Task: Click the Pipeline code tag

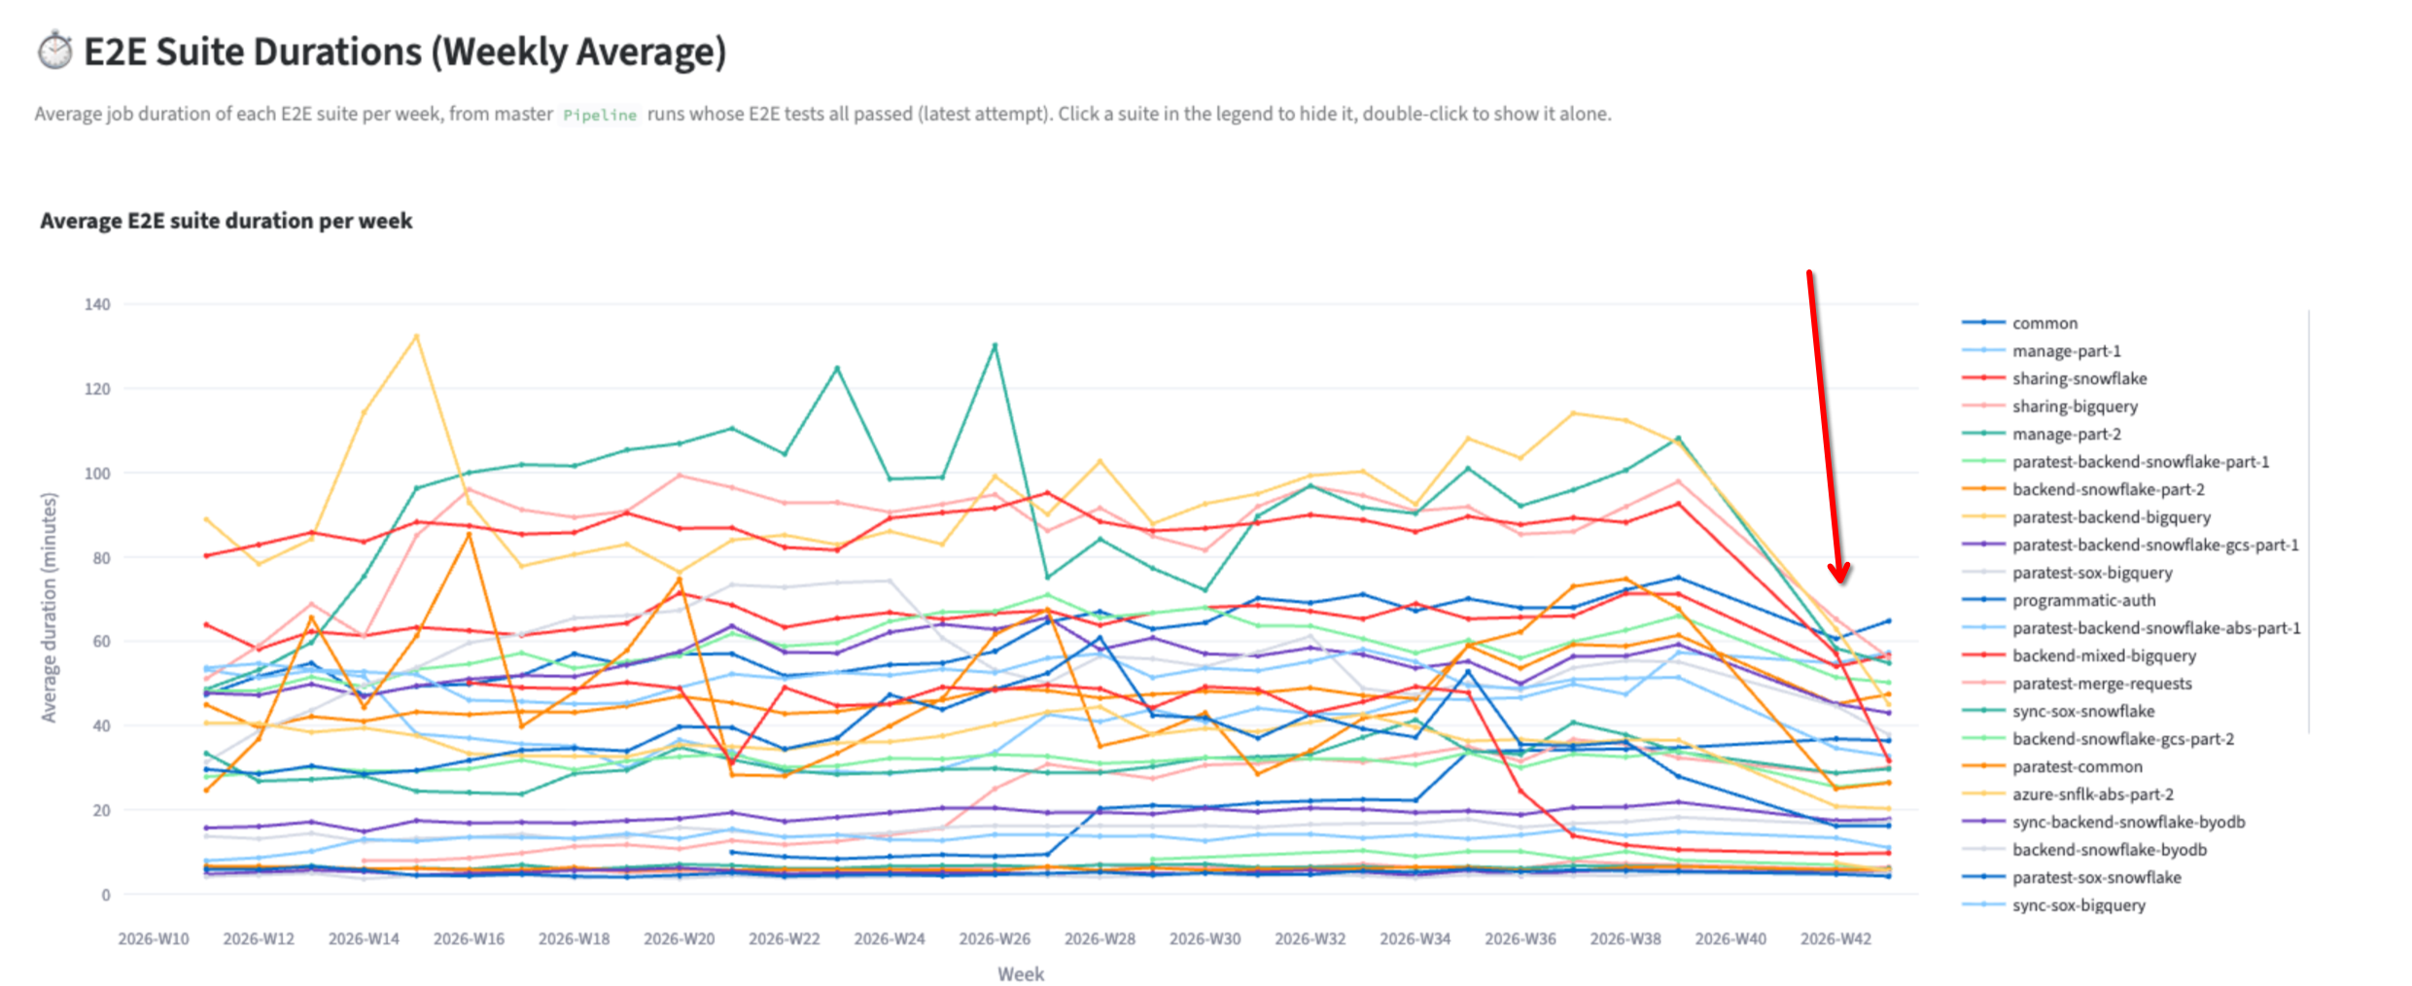Action: (x=600, y=115)
